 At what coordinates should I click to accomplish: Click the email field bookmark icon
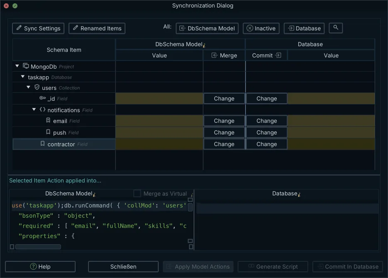48,120
